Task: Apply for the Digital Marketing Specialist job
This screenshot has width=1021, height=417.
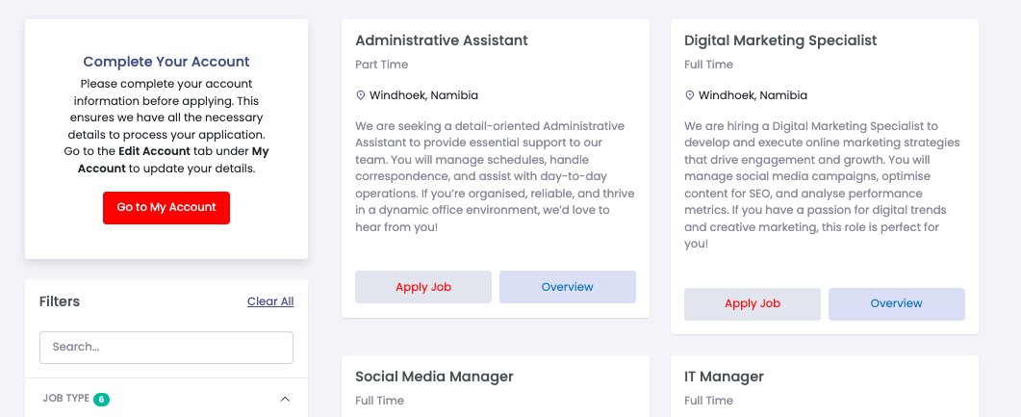Action: click(753, 304)
